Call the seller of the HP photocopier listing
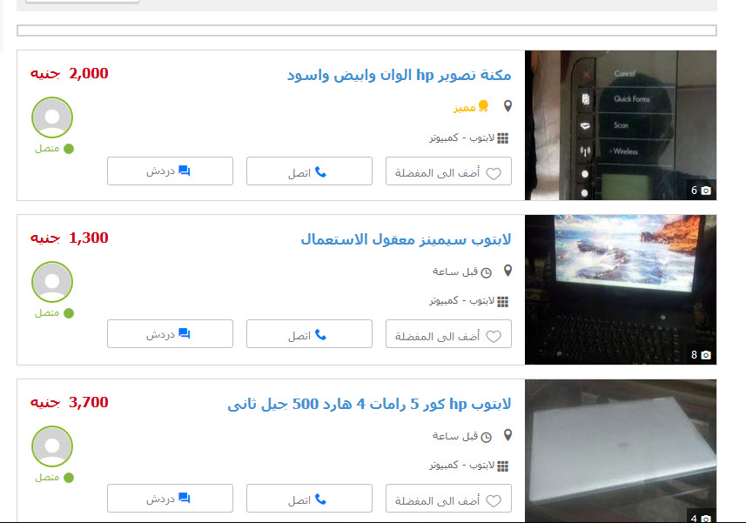 coord(309,171)
